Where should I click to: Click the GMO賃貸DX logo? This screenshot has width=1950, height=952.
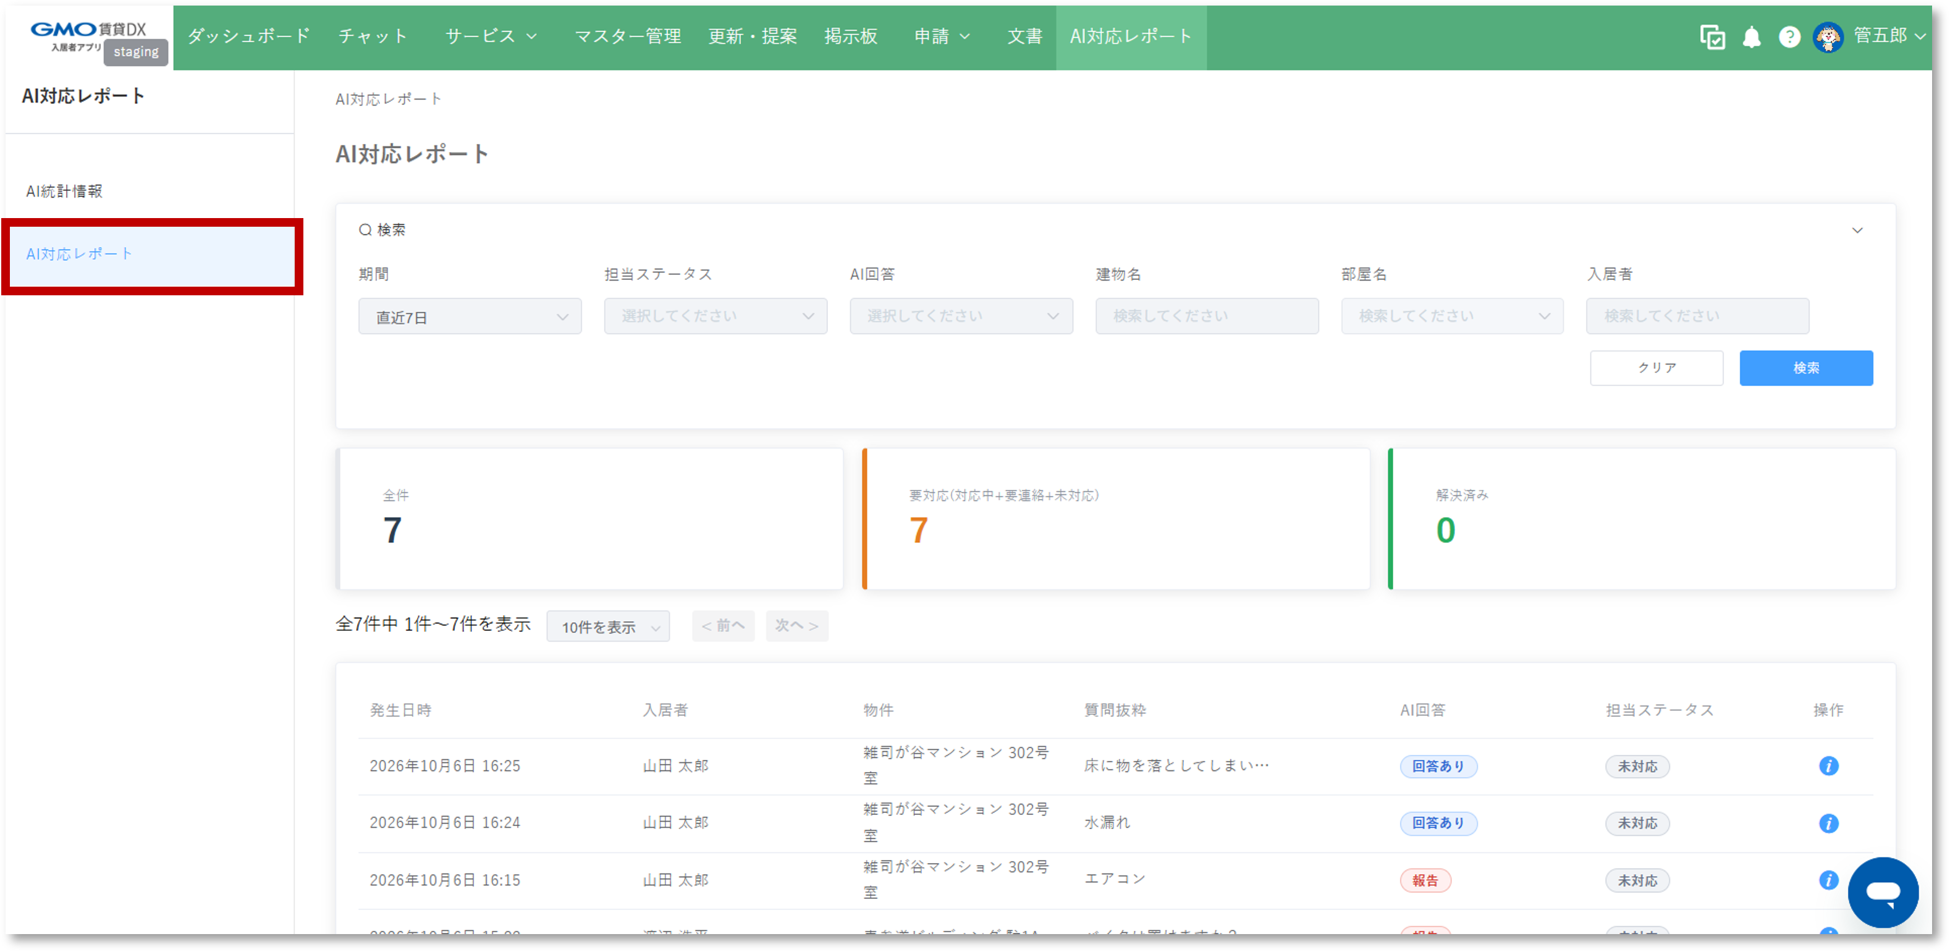click(x=88, y=36)
